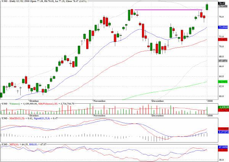Viewport: 229px width, 162px height.
Task: Click the magenta horizontal resistance line
Action: (168, 10)
